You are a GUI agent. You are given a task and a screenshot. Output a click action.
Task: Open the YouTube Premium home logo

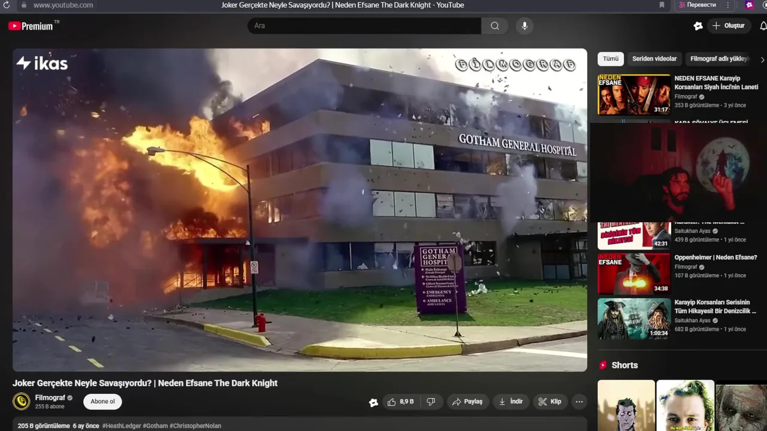[x=31, y=26]
